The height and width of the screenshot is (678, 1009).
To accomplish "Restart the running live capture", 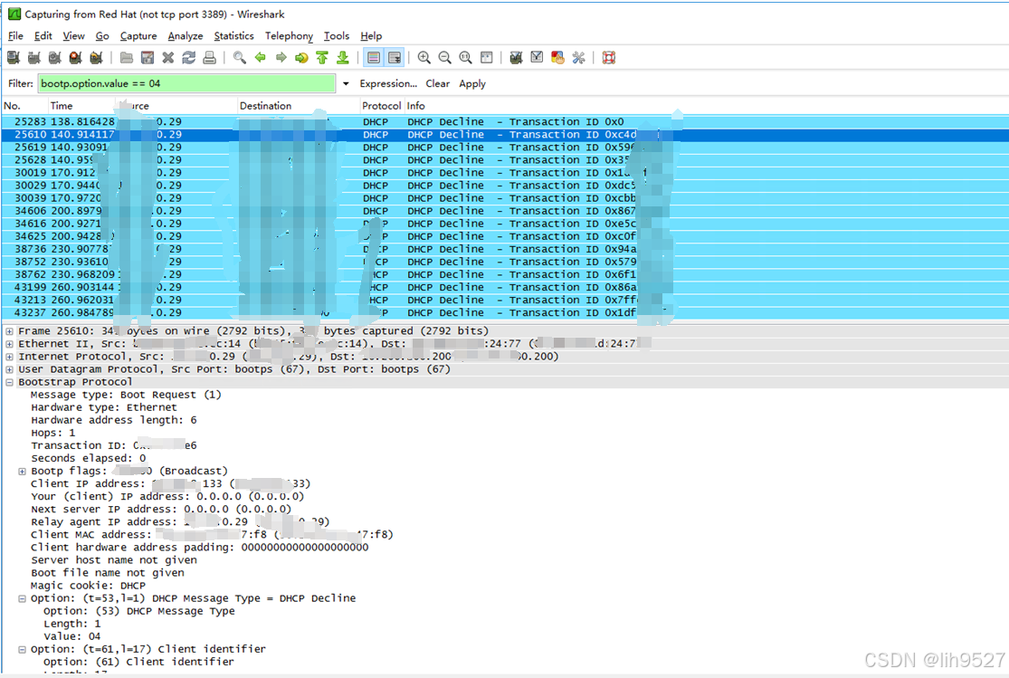I will [96, 58].
